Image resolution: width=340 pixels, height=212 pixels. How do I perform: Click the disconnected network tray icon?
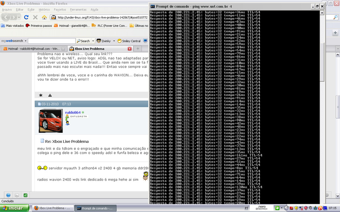click(301, 208)
